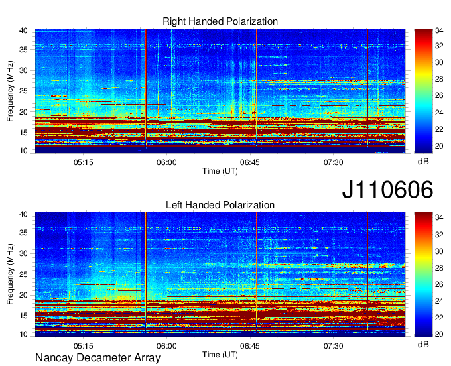Click the 20 dB tick on the lower colorbar
The image size is (451, 366).
[x=439, y=334]
